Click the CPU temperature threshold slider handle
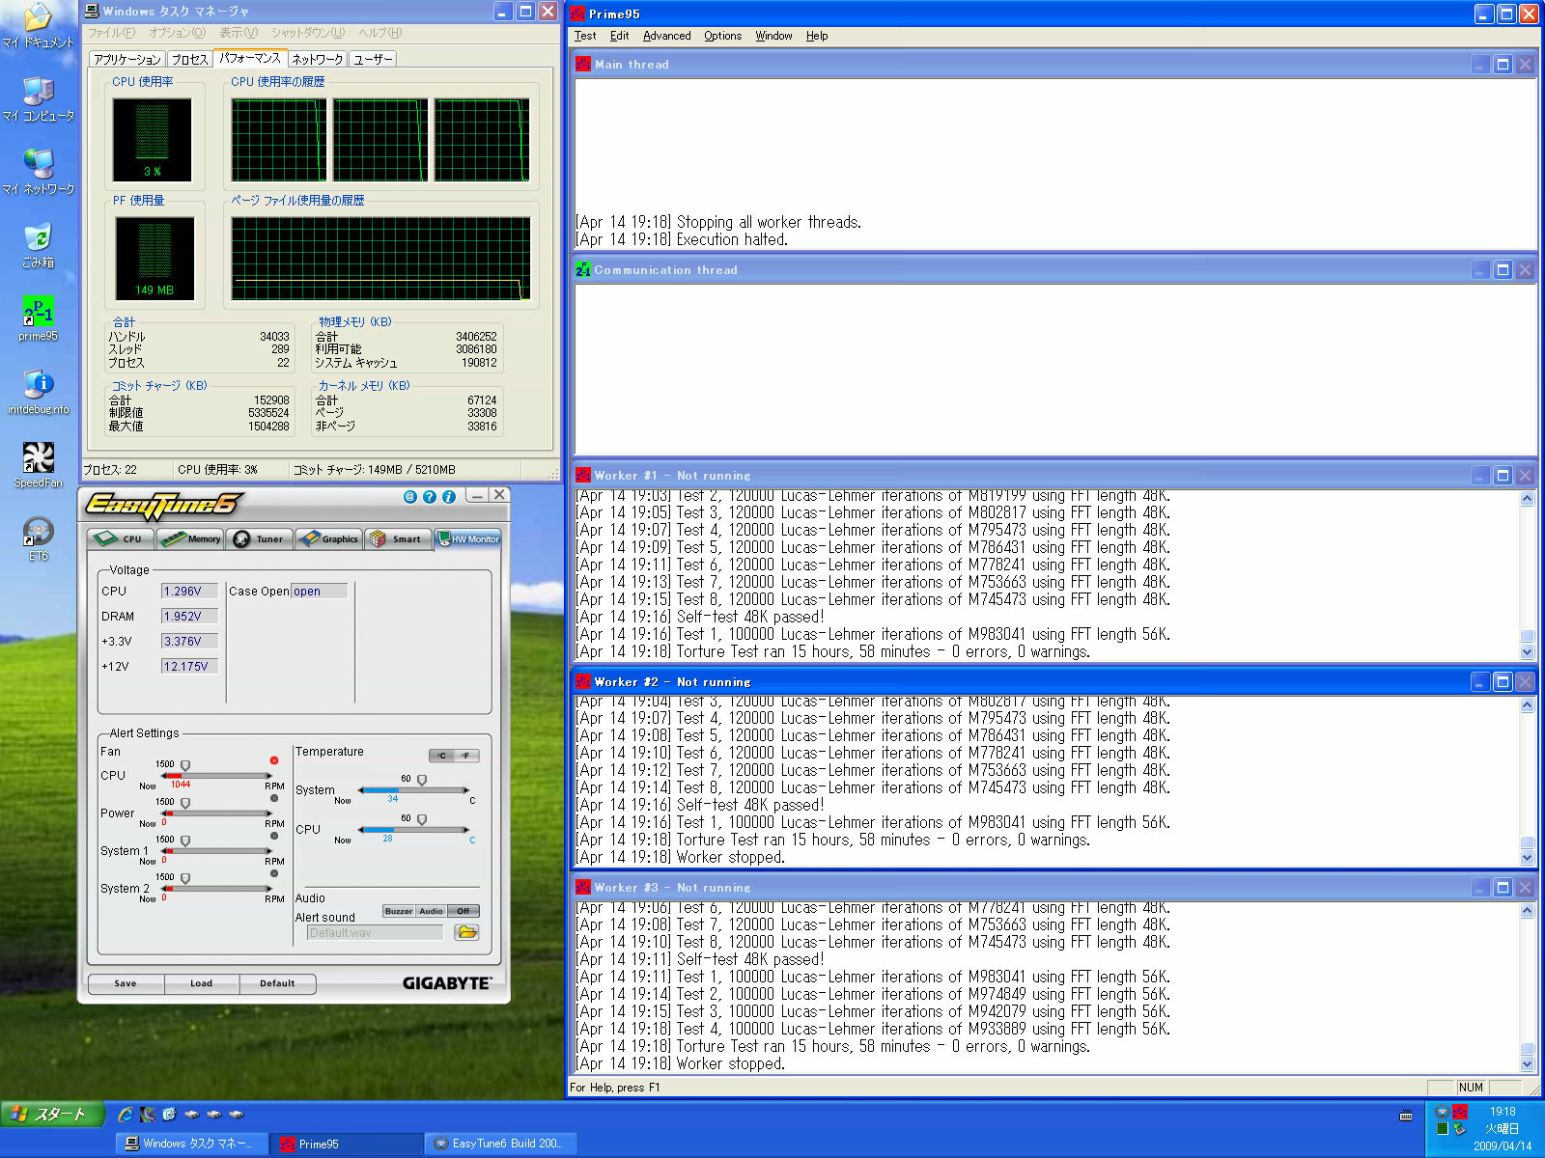The width and height of the screenshot is (1545, 1158). click(x=422, y=819)
